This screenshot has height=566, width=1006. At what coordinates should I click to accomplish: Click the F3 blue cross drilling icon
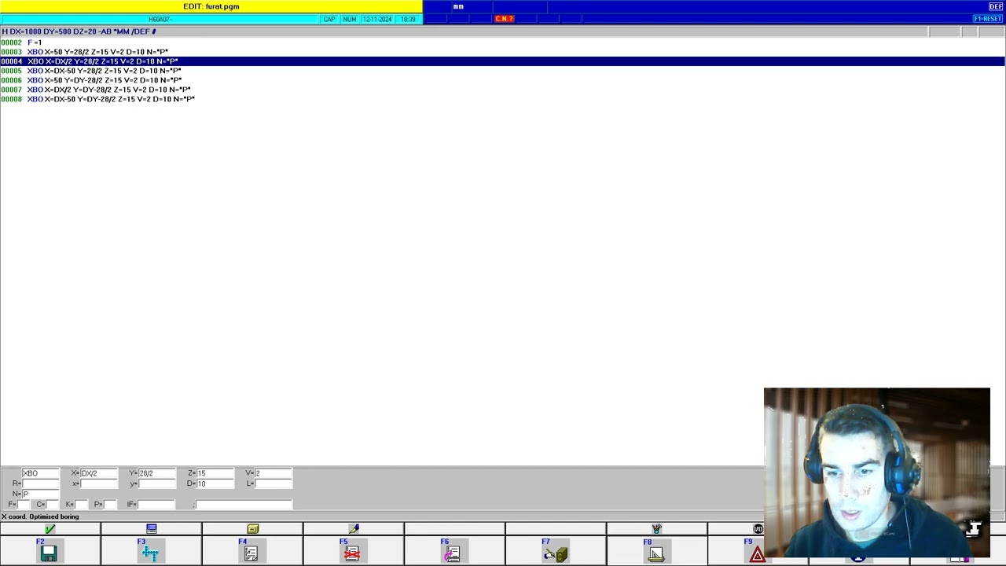click(x=150, y=554)
